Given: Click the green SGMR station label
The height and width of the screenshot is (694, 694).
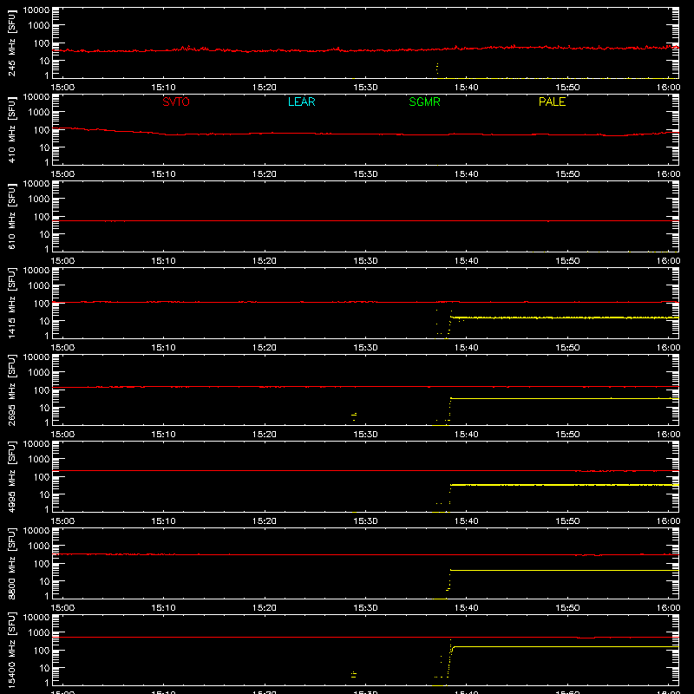Looking at the screenshot, I should [x=424, y=101].
